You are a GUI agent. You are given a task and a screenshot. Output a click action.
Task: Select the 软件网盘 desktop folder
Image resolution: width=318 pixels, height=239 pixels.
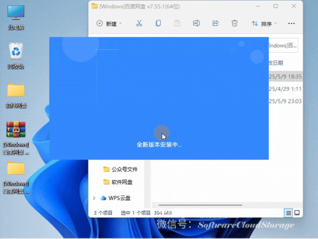coord(16,95)
